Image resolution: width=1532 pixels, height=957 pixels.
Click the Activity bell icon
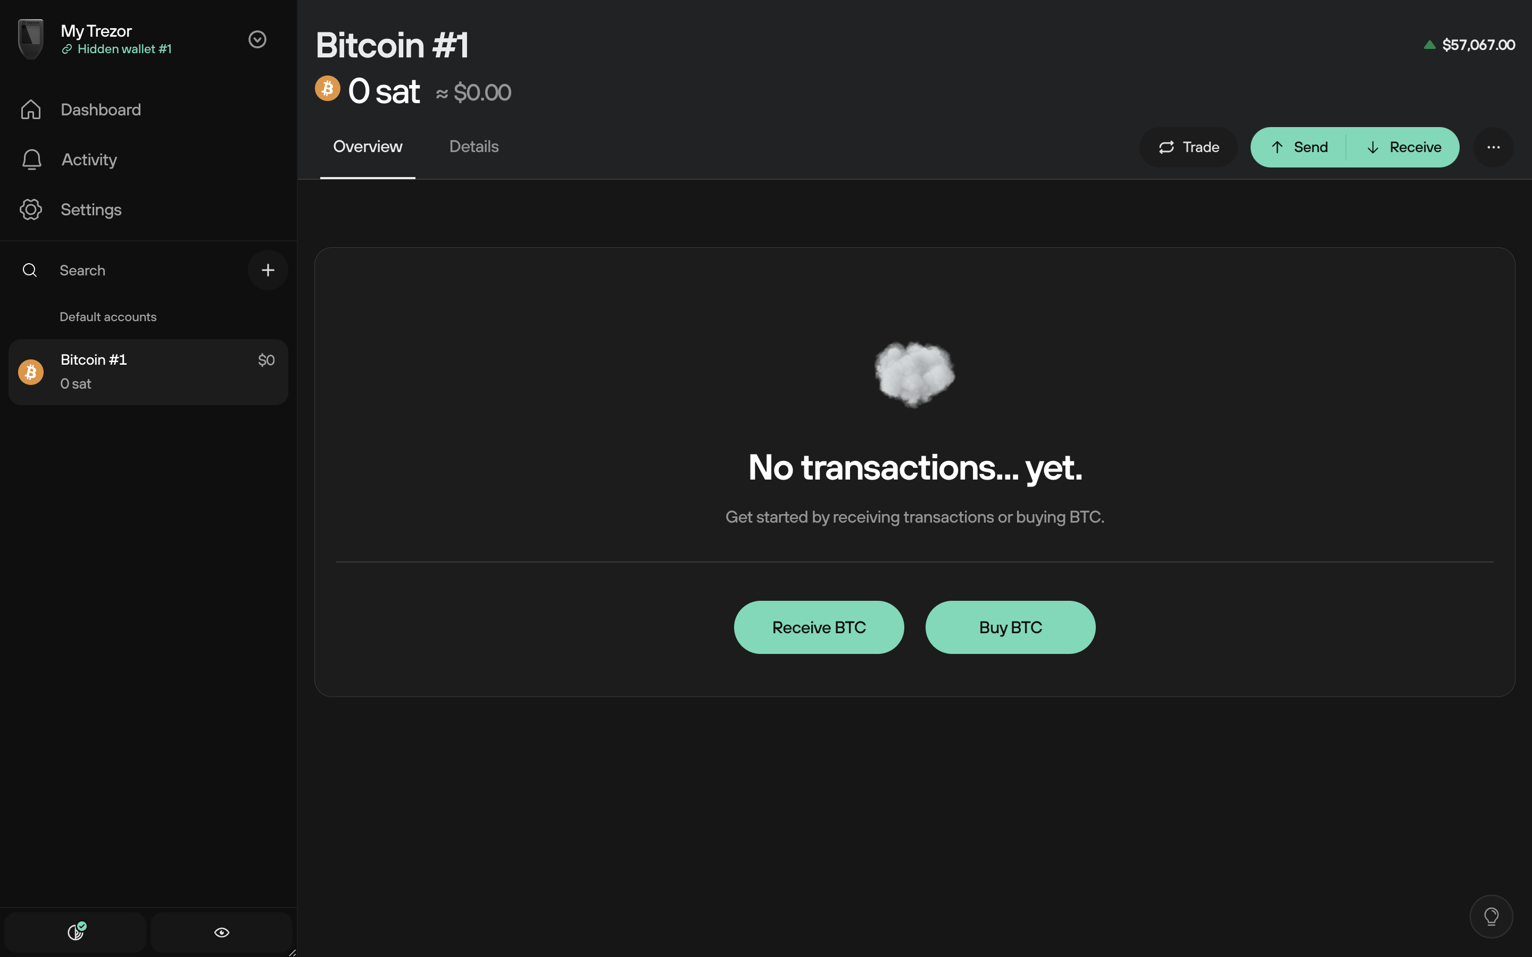pyautogui.click(x=31, y=160)
